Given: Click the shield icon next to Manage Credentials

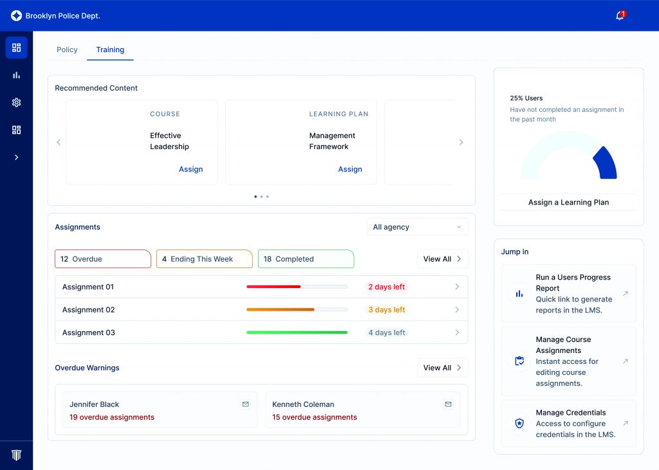Looking at the screenshot, I should tap(519, 424).
